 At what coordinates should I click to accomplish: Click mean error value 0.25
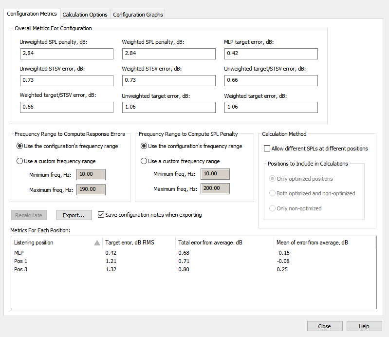pyautogui.click(x=282, y=269)
